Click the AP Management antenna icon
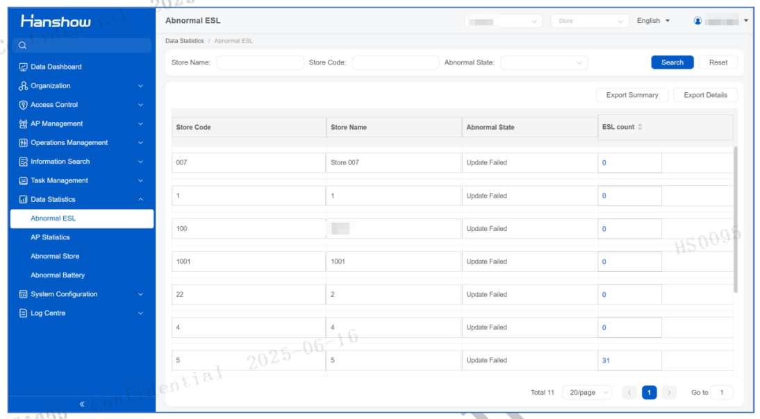This screenshot has height=419, width=760. pyautogui.click(x=23, y=124)
